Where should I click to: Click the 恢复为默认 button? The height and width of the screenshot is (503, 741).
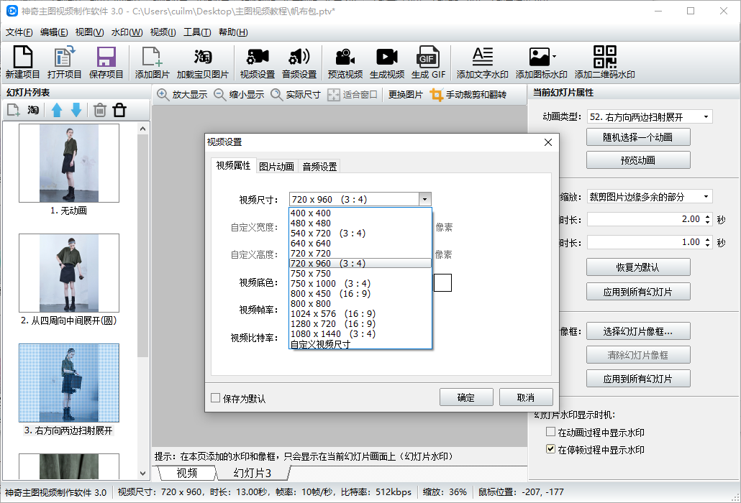point(638,267)
